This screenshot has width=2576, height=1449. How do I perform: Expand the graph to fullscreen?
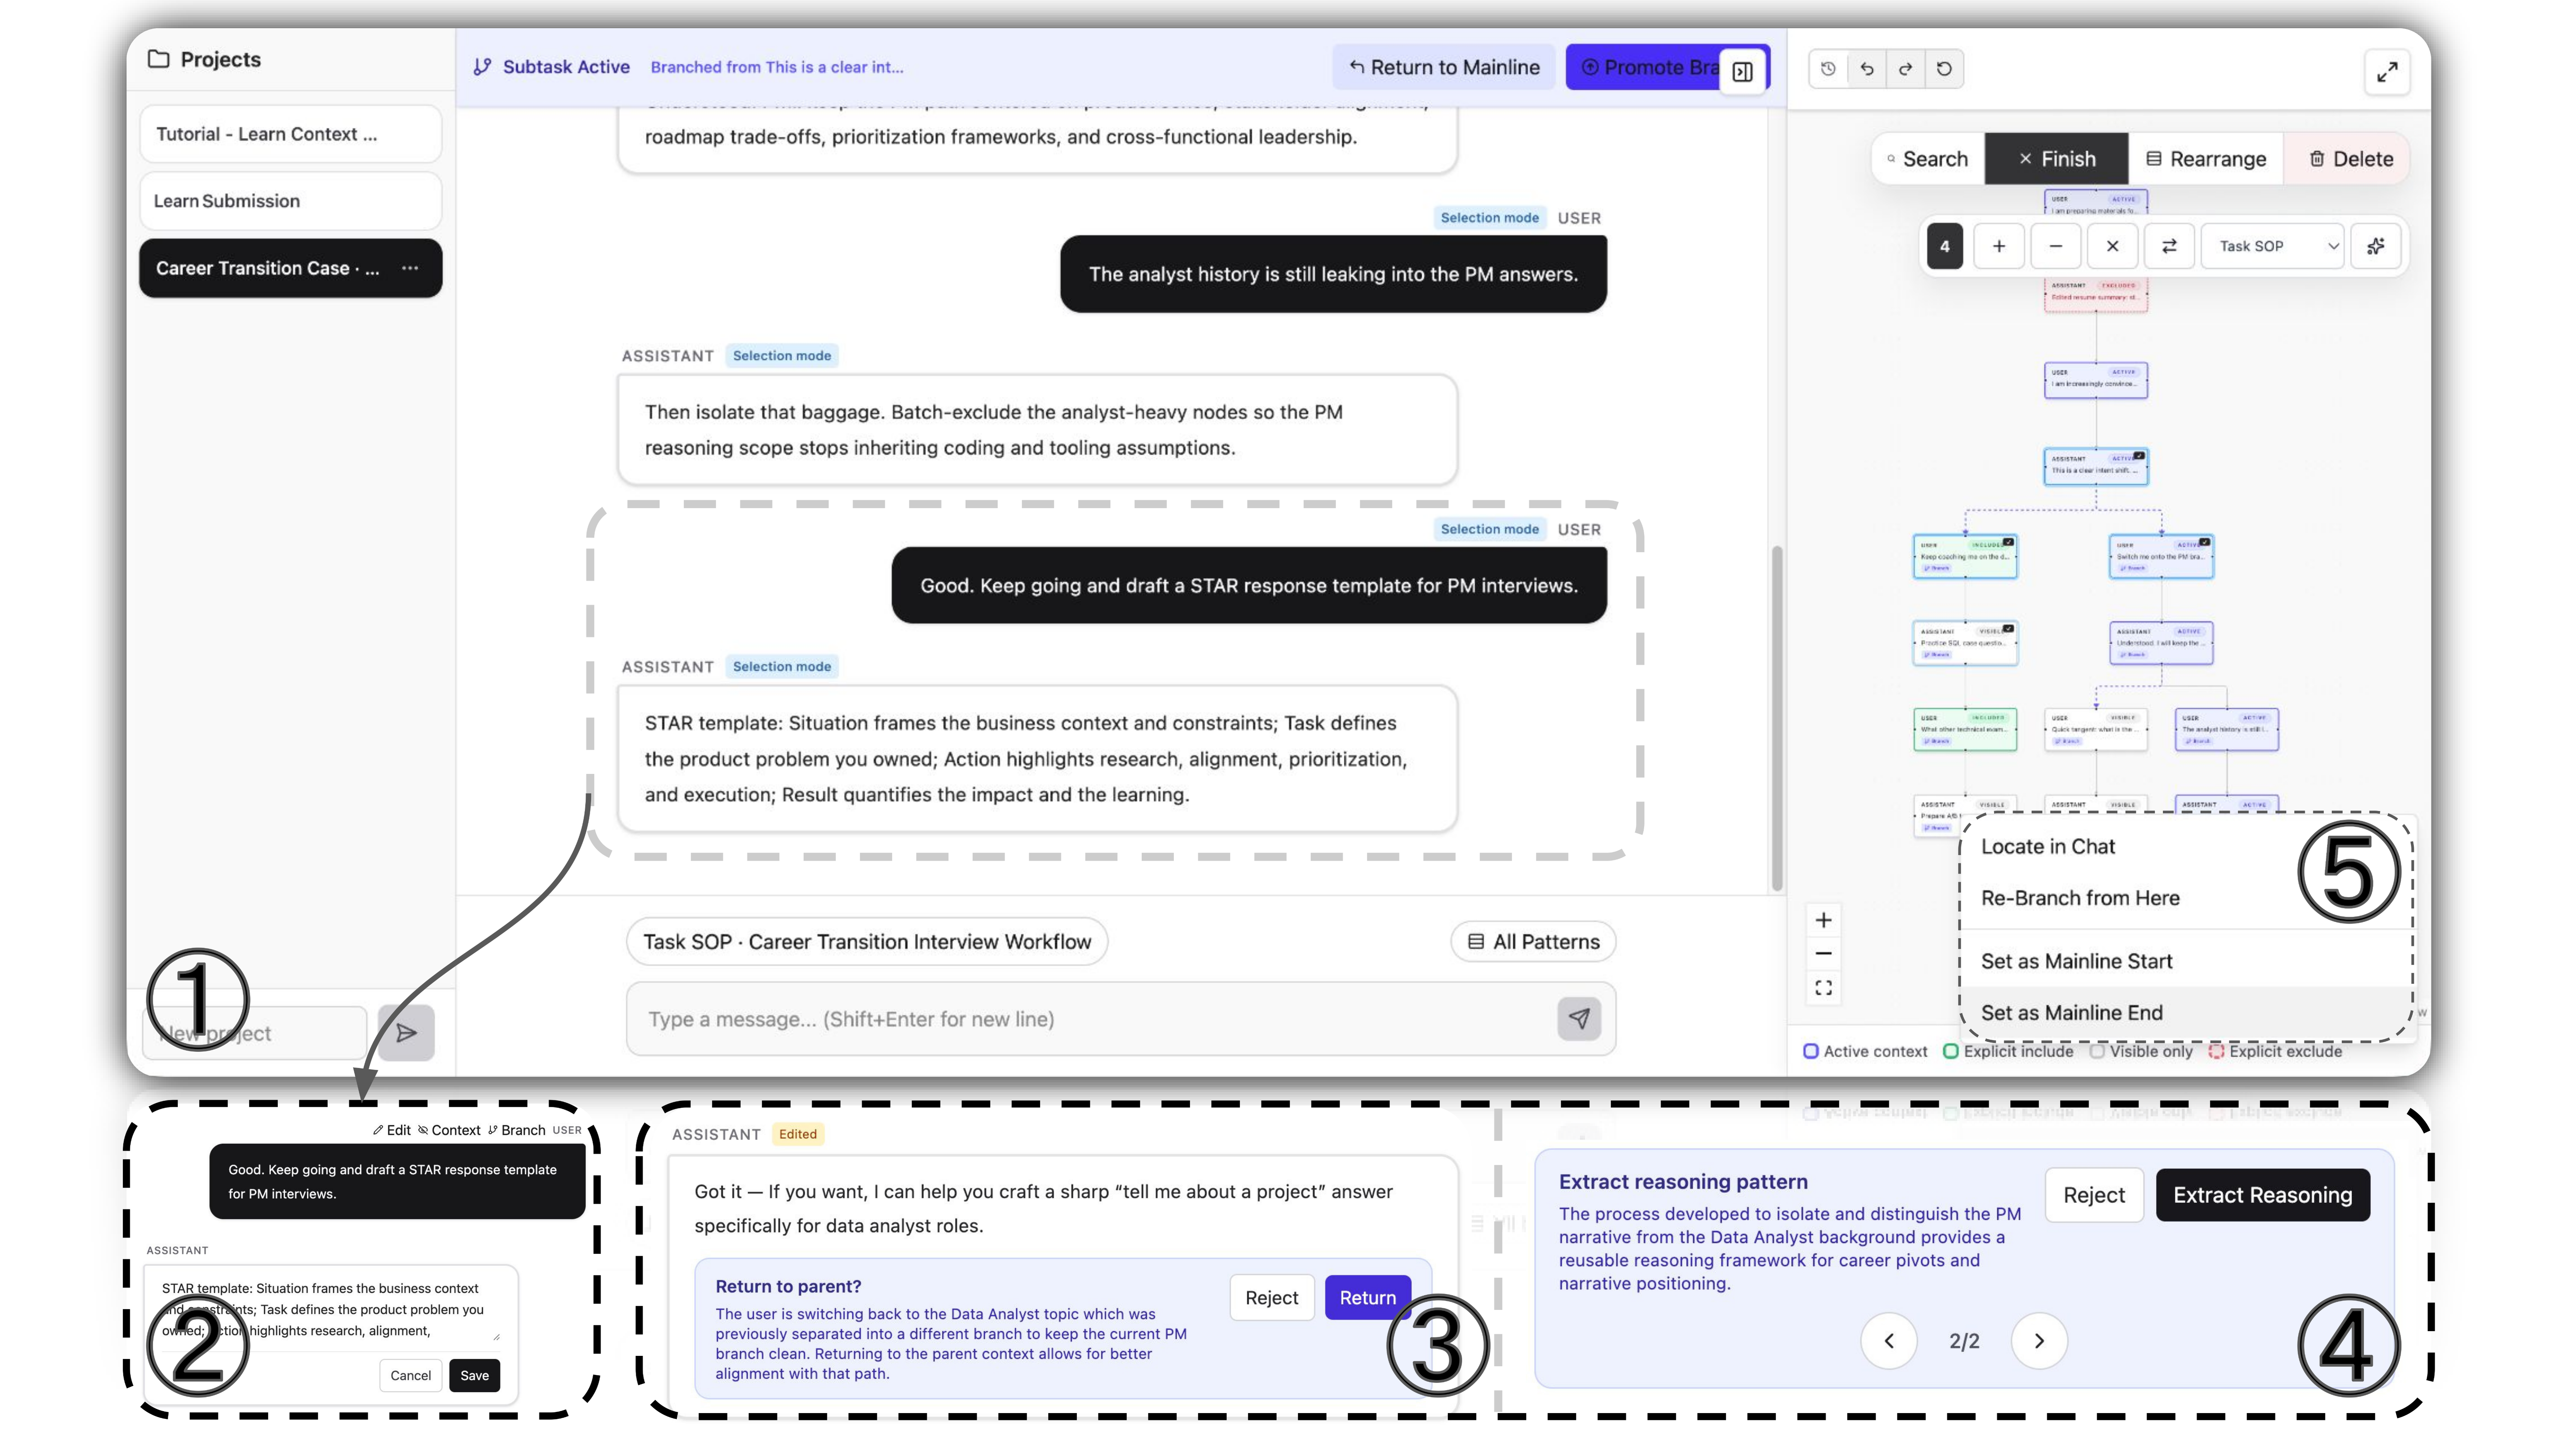pos(2388,71)
